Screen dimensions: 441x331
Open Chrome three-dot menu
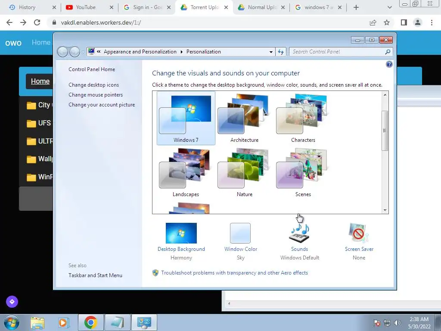pyautogui.click(x=432, y=22)
